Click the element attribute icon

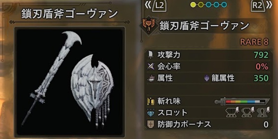pyautogui.click(x=150, y=78)
